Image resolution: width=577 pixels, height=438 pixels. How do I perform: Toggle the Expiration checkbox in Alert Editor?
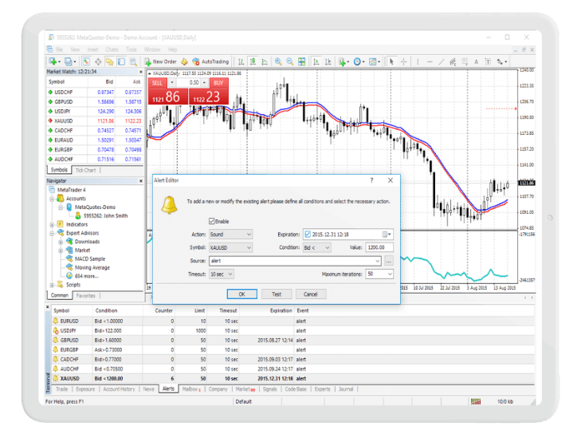tap(308, 234)
